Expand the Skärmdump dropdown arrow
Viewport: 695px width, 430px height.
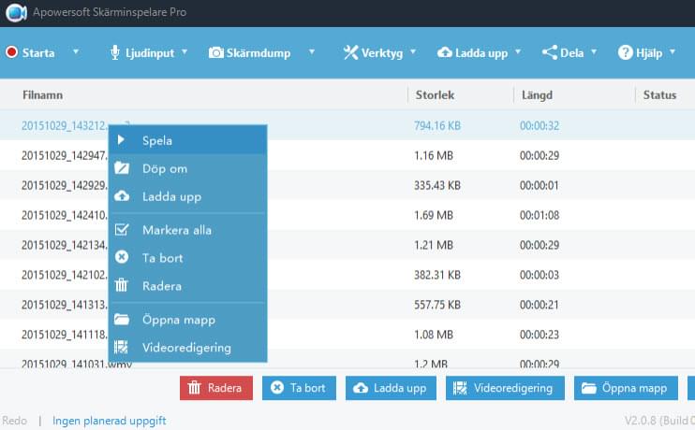tap(312, 52)
